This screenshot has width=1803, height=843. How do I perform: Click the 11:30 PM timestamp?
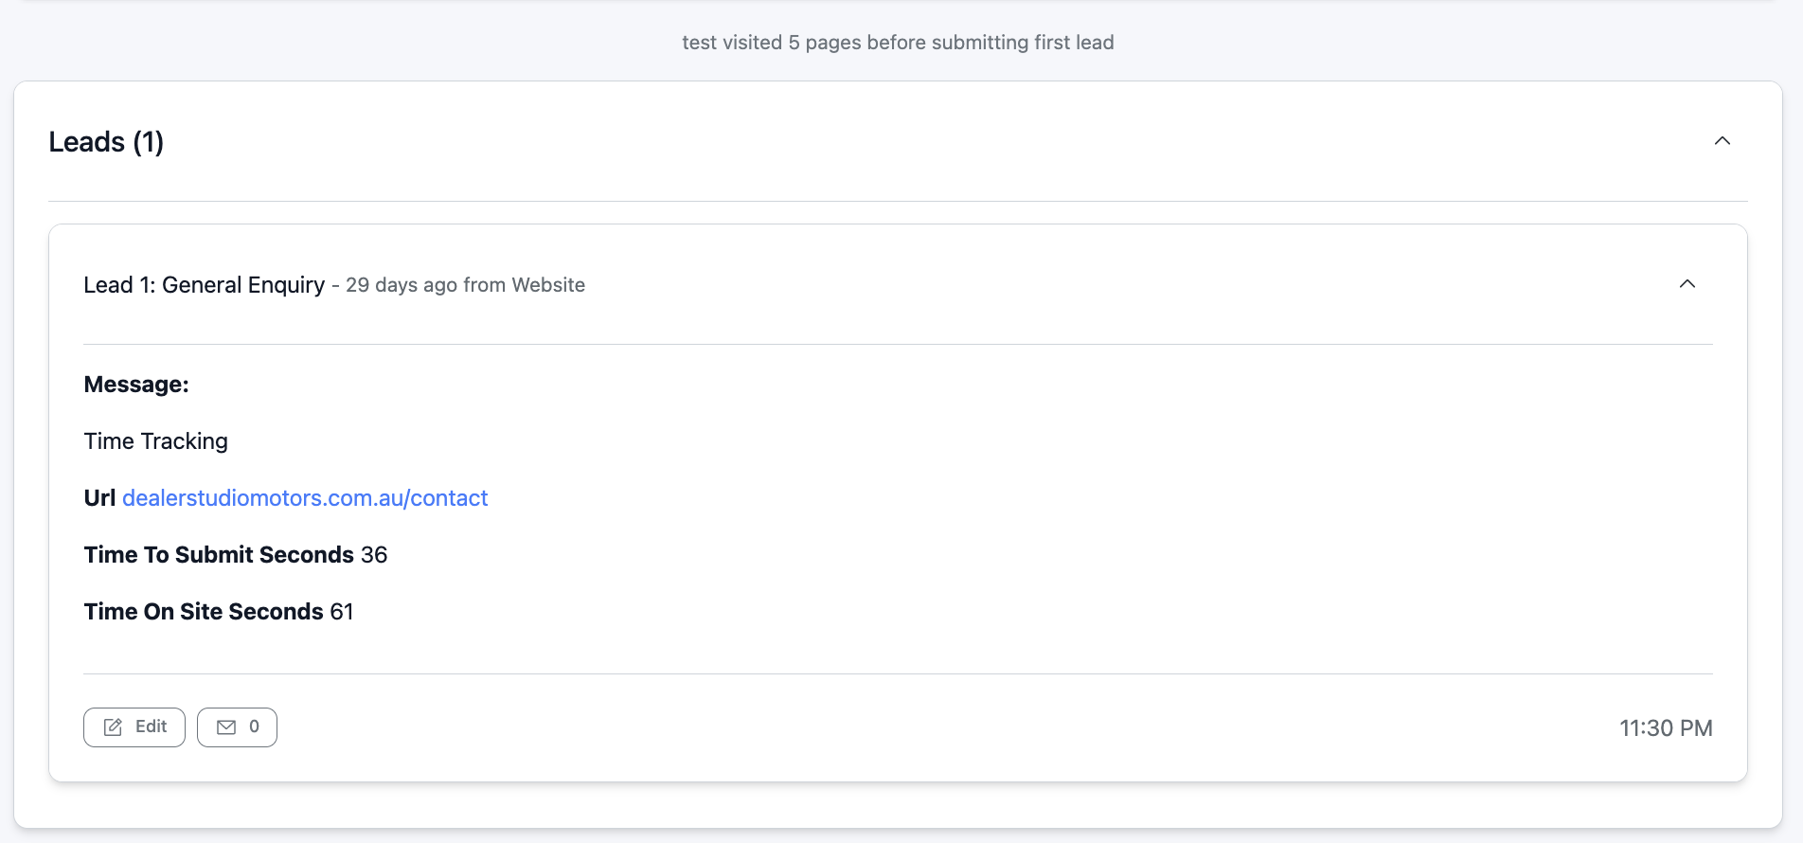click(1665, 728)
